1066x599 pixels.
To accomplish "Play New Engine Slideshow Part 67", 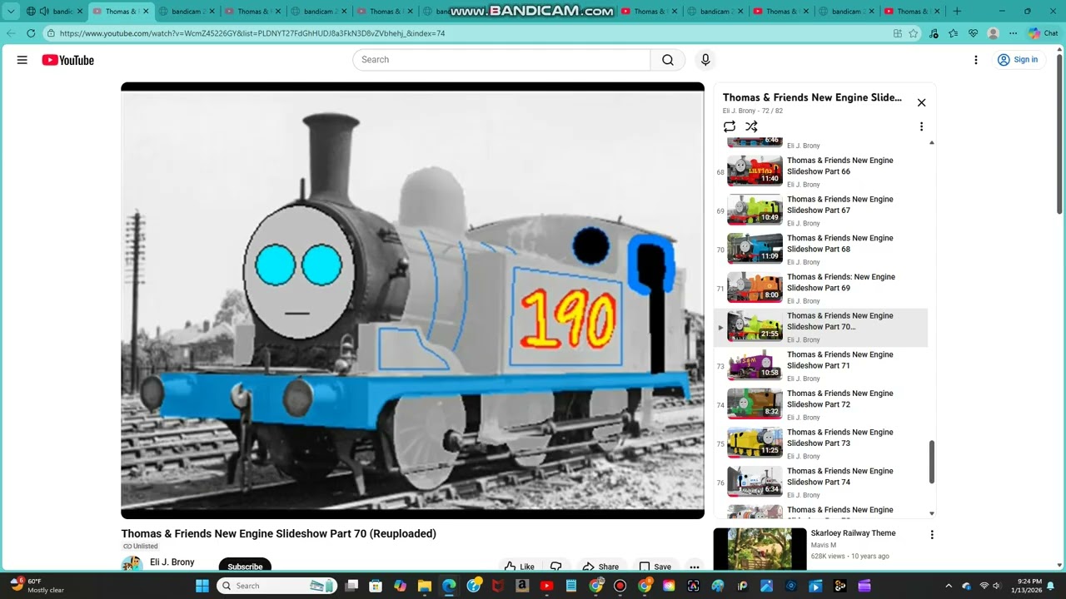I will (x=821, y=210).
